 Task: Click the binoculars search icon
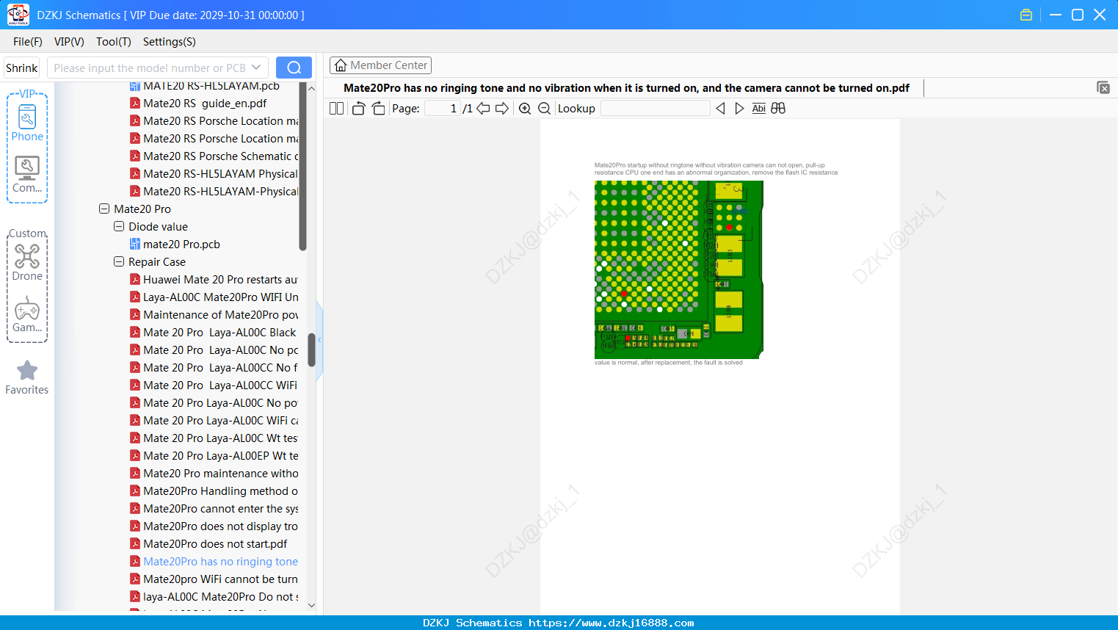click(778, 109)
